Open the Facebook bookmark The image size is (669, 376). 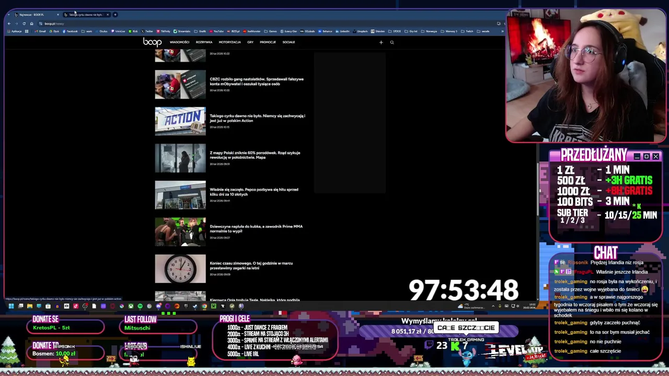click(x=70, y=31)
